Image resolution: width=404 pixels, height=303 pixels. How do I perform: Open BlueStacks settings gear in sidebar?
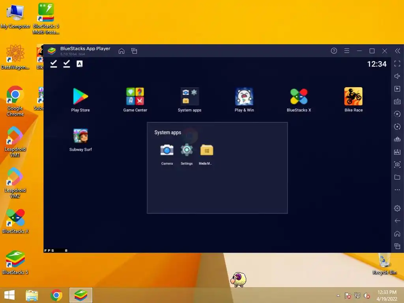point(397,208)
